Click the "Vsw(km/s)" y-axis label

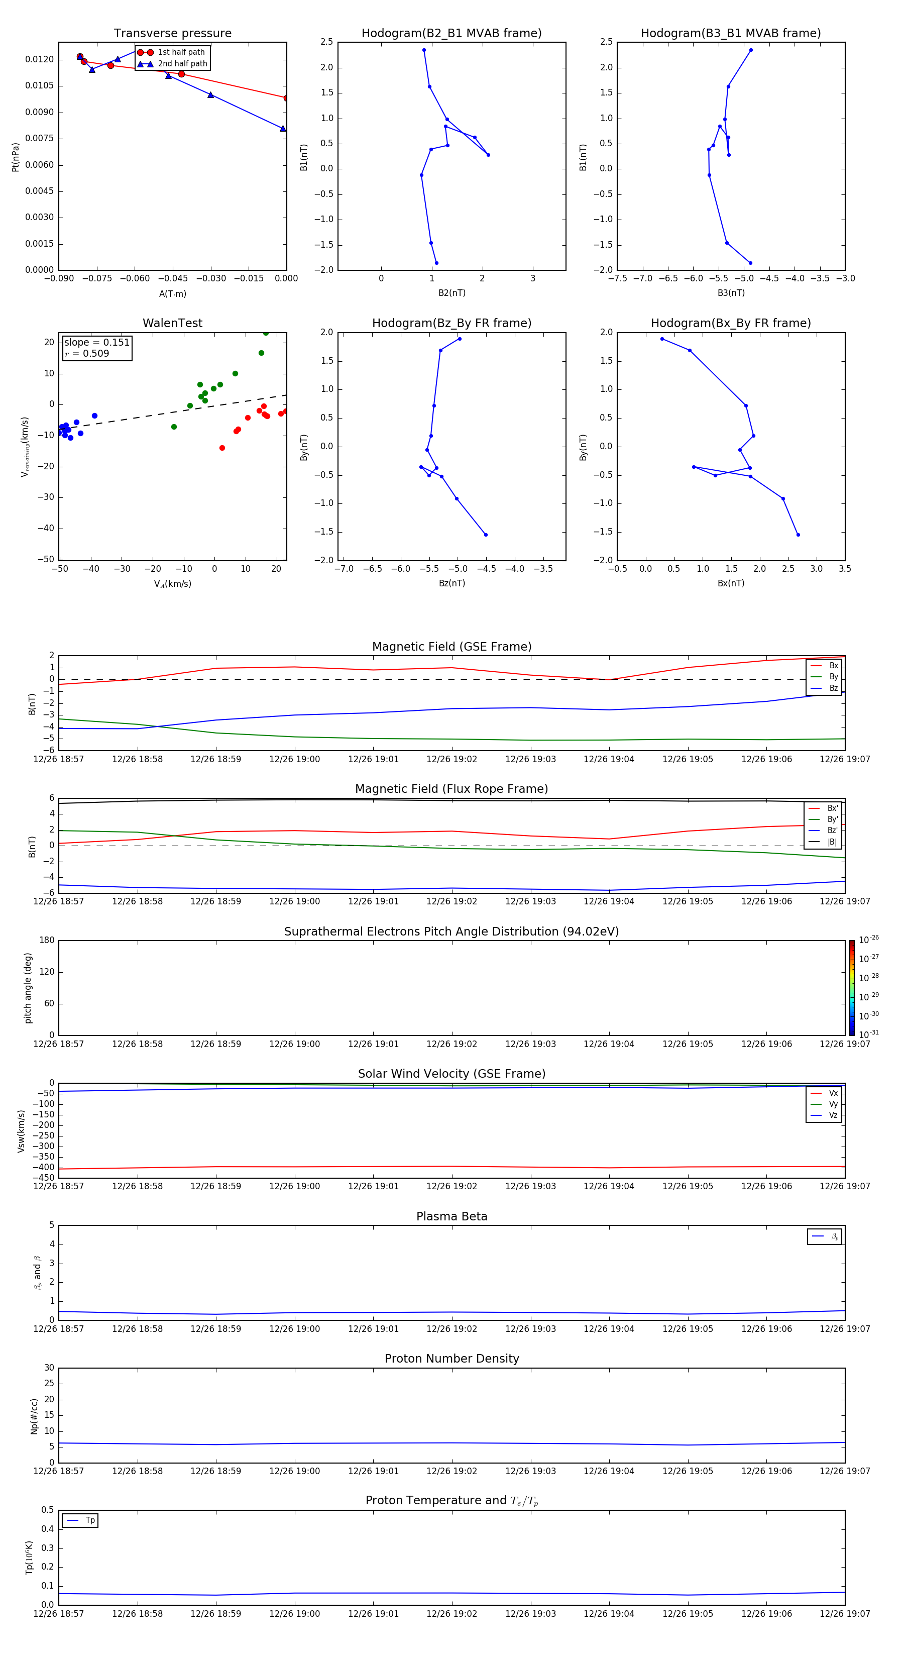(21, 1131)
